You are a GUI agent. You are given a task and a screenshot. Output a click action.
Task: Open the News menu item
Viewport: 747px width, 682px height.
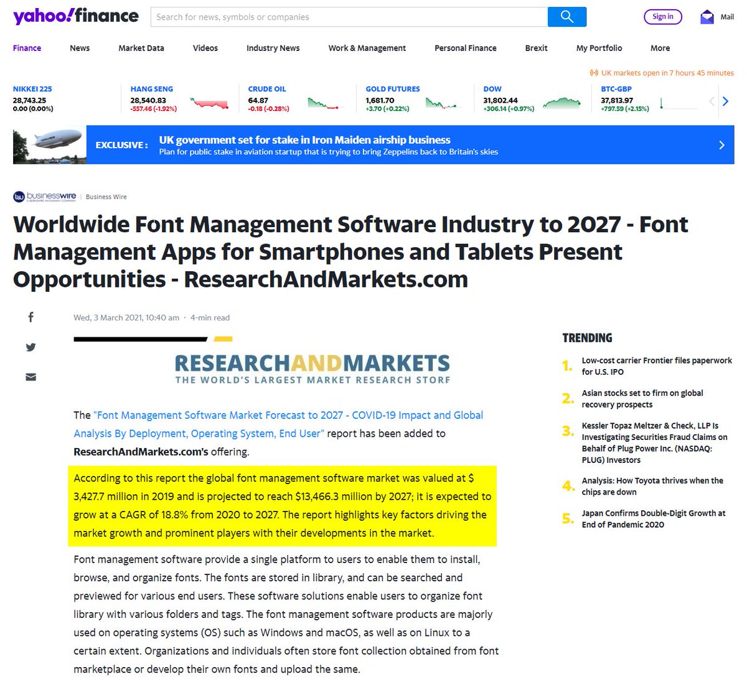tap(80, 48)
